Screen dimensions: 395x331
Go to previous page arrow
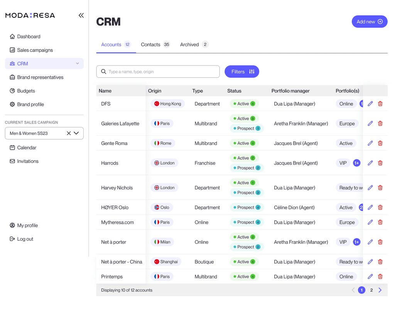(x=353, y=290)
